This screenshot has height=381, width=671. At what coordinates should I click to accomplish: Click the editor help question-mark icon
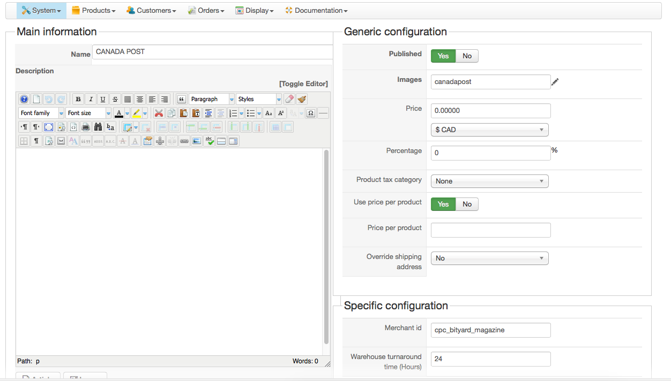click(24, 99)
